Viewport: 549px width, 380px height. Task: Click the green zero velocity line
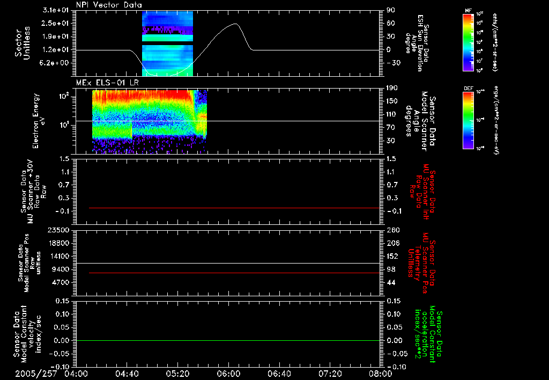pyautogui.click(x=228, y=340)
